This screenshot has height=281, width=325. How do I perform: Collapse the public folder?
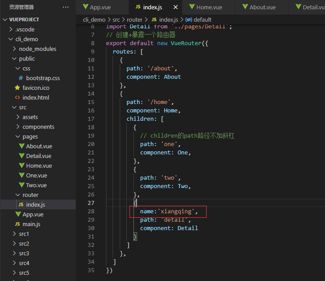coord(14,58)
